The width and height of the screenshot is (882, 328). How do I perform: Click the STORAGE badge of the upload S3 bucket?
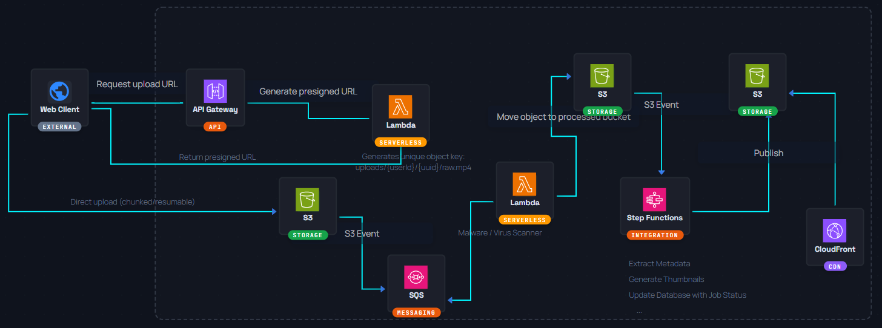308,235
